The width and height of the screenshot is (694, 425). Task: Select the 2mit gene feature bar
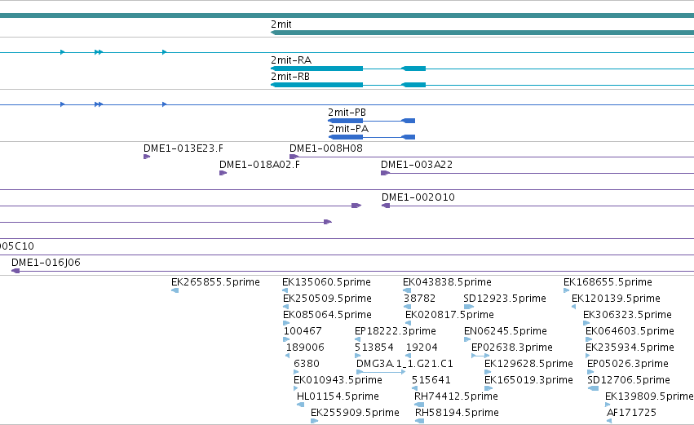pyautogui.click(x=483, y=33)
